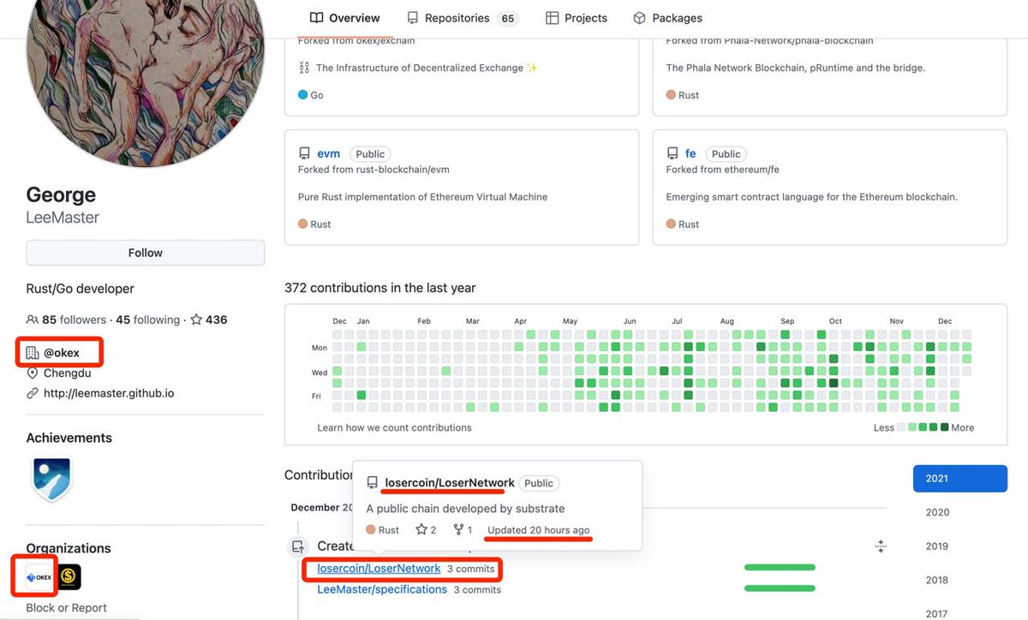Click the fork count 1 in popup
This screenshot has height=620, width=1028.
[463, 530]
